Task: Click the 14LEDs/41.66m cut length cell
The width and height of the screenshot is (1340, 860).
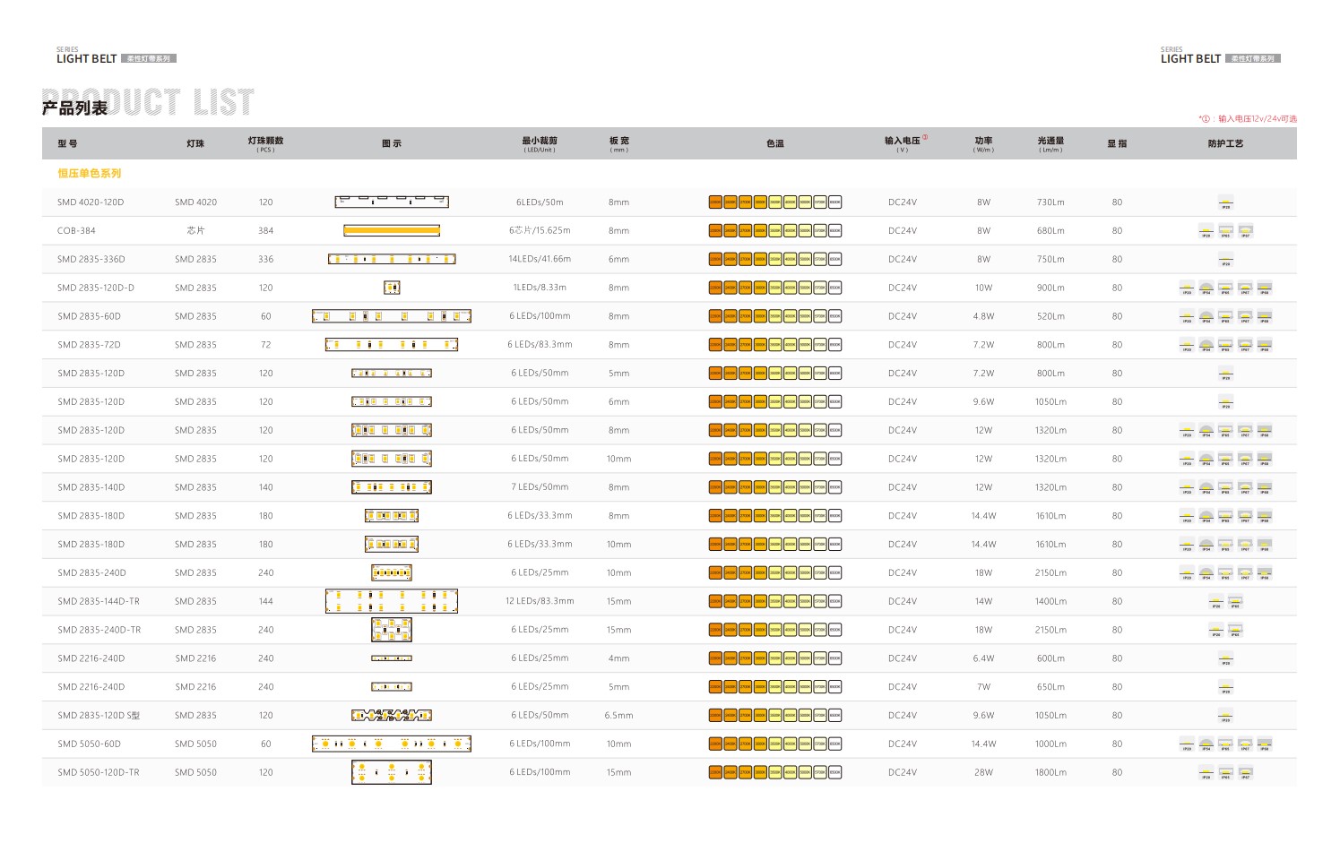Action: pos(540,259)
